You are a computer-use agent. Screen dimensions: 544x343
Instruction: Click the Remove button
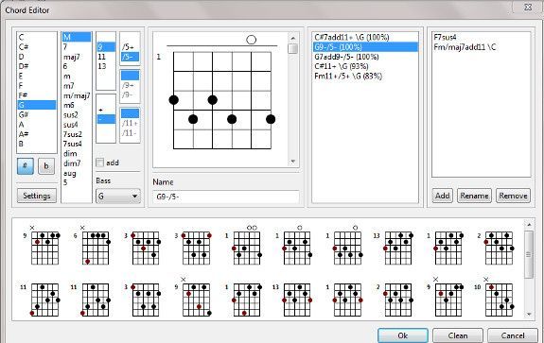513,196
